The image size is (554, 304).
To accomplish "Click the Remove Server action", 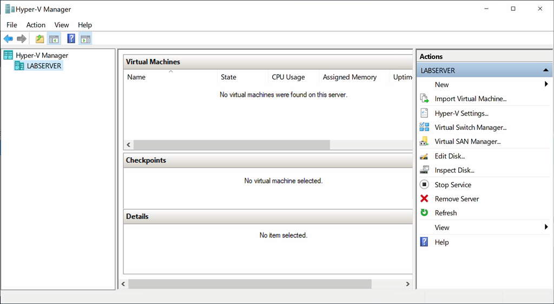I will [x=457, y=199].
